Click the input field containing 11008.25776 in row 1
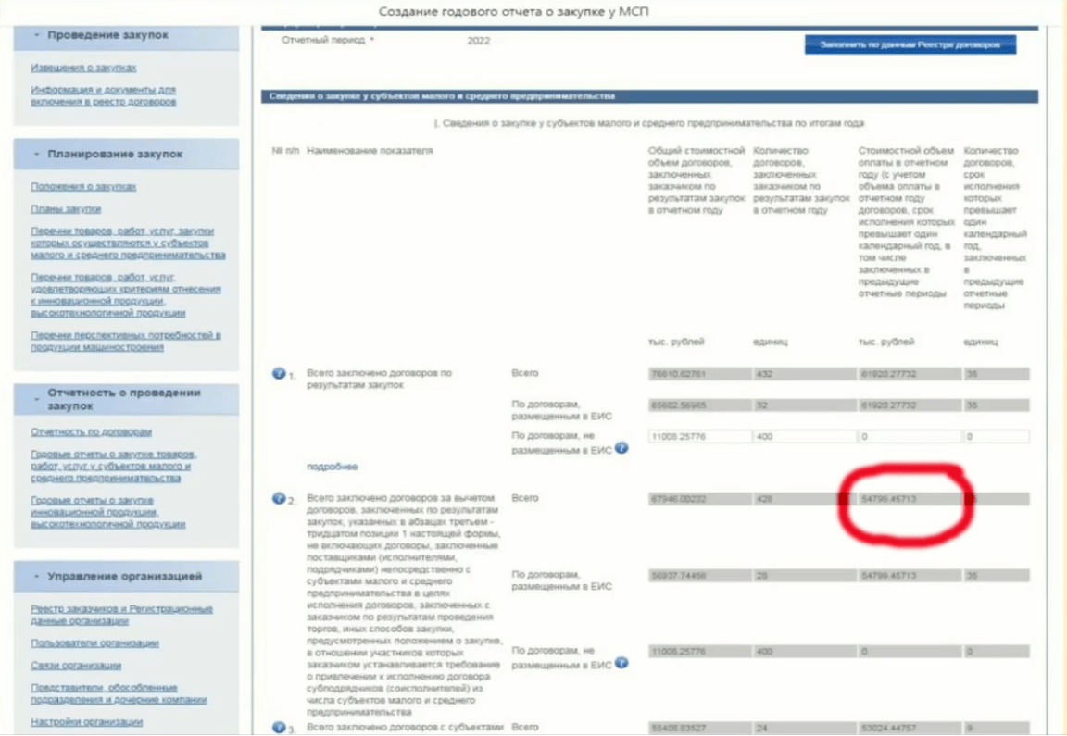1067x736 pixels. tap(697, 436)
